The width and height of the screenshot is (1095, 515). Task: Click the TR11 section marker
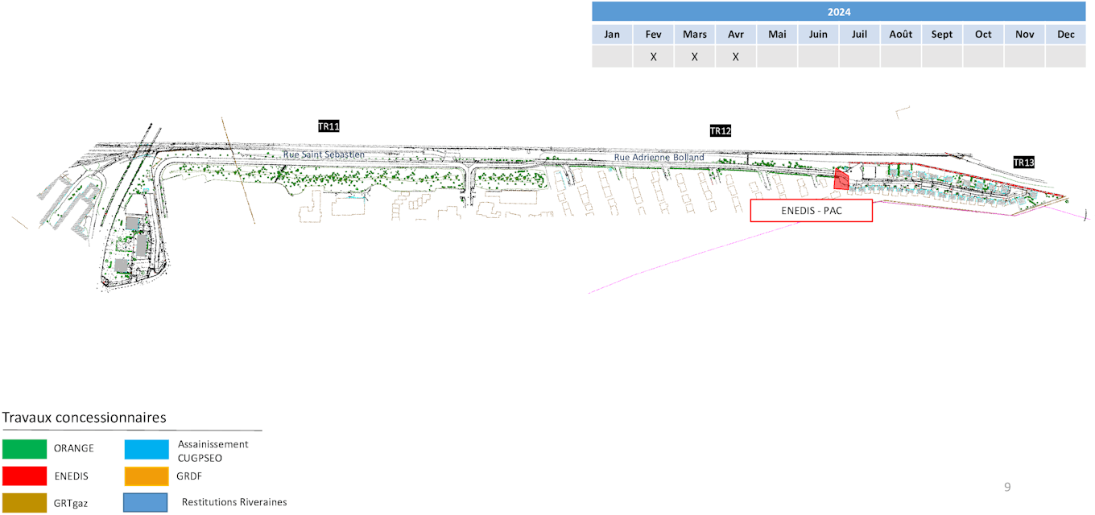328,126
